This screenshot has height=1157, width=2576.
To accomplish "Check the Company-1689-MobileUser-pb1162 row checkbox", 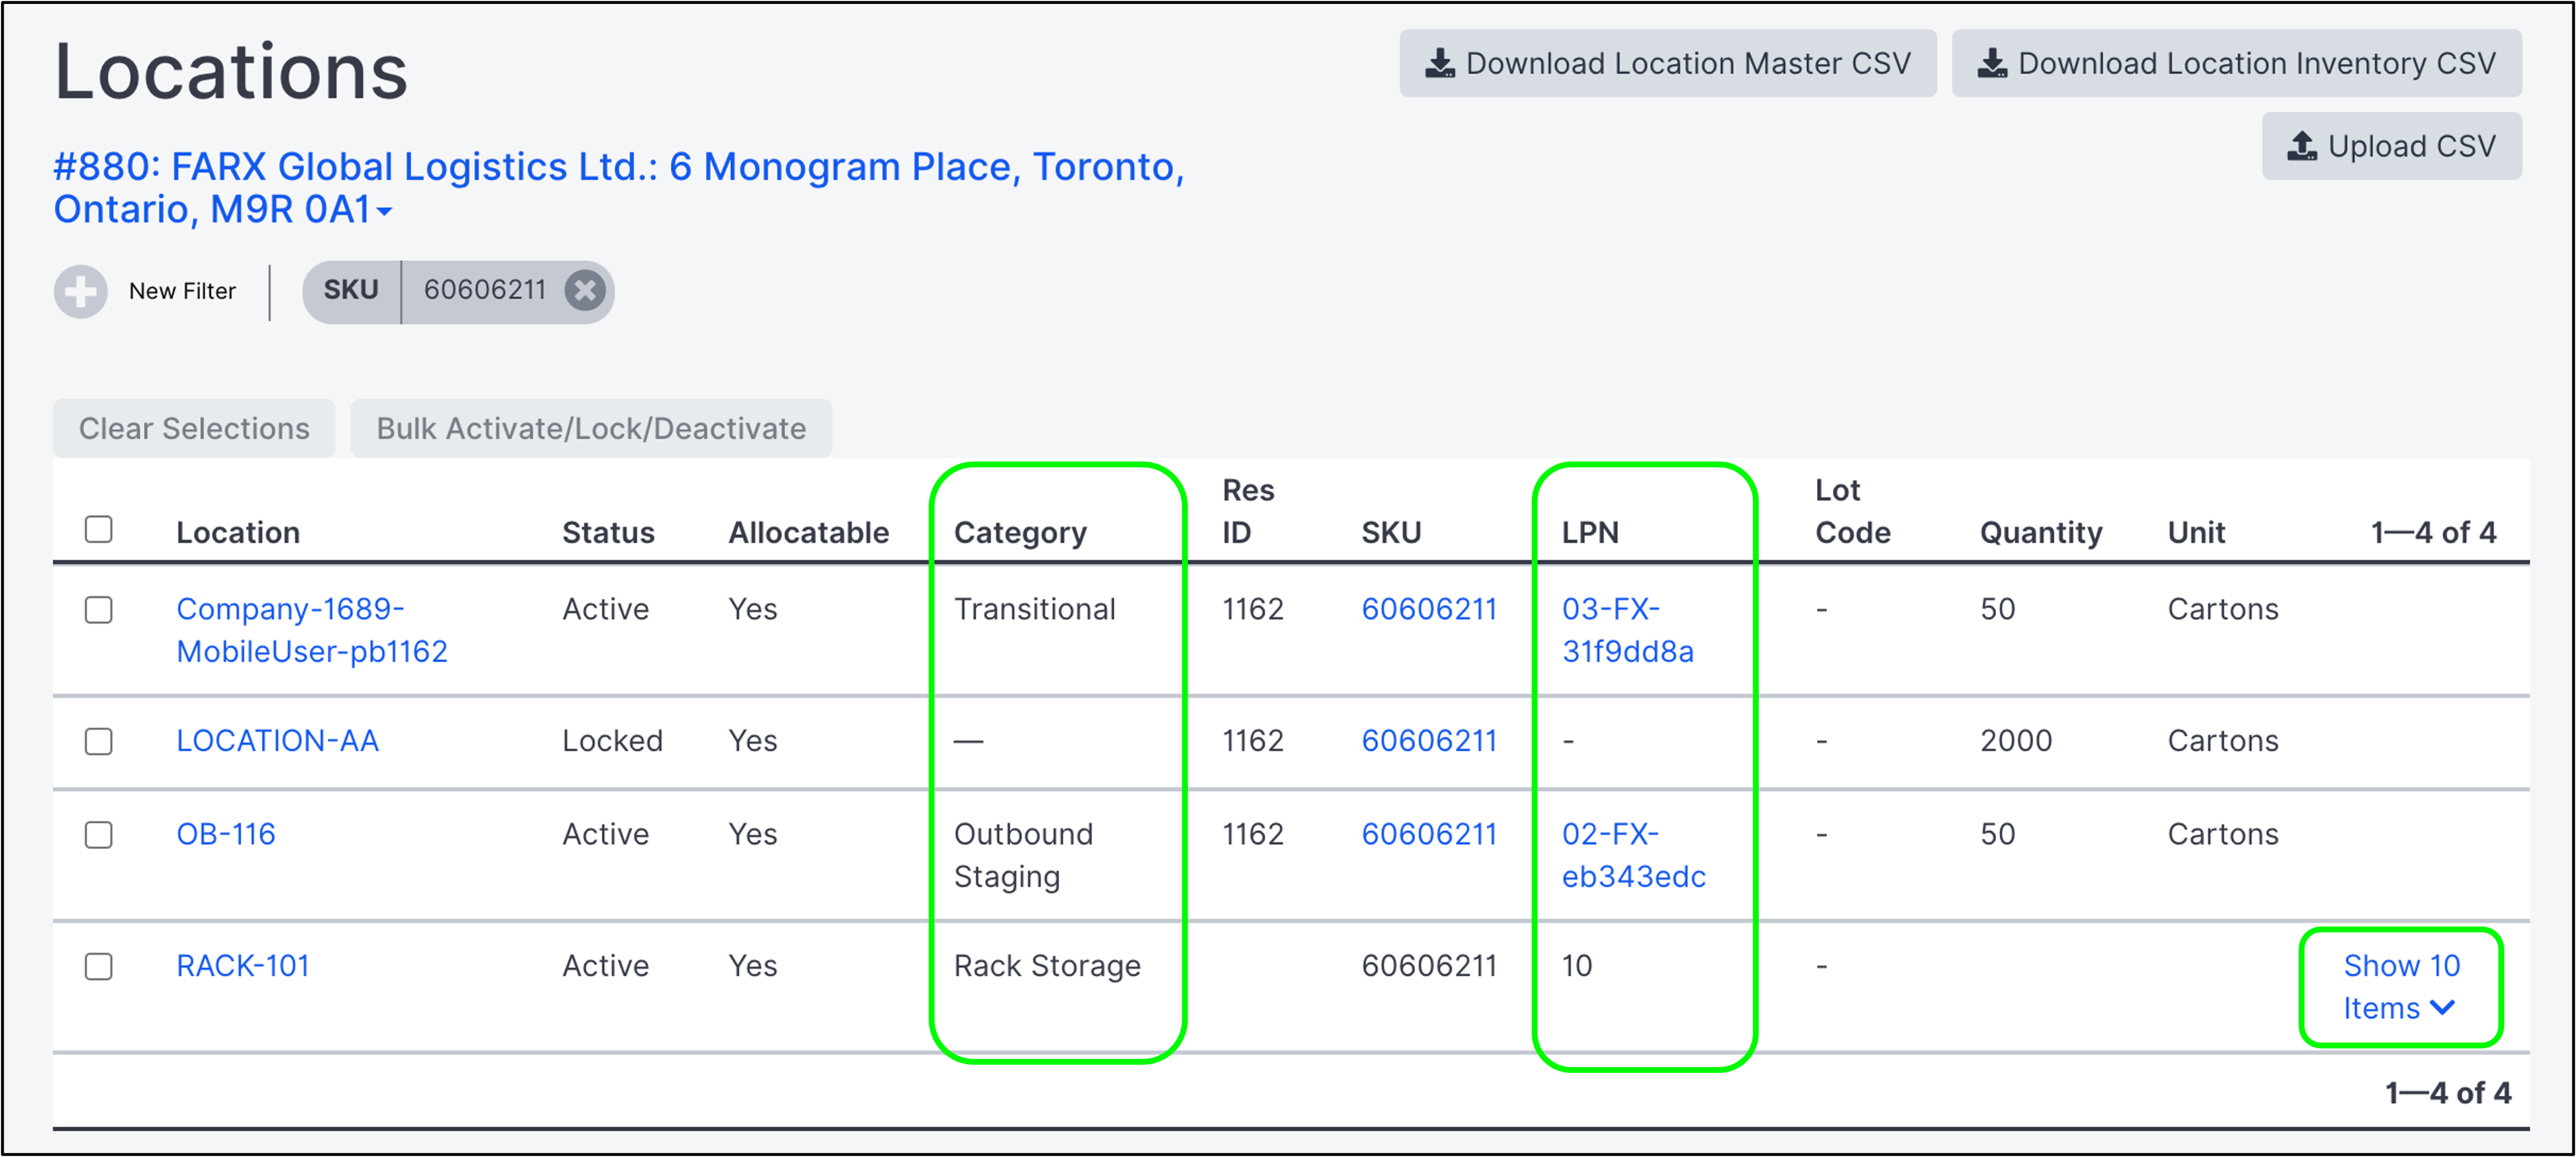I will 98,609.
